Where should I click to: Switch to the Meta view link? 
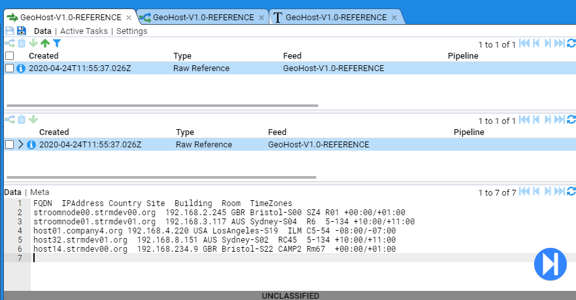[x=39, y=192]
